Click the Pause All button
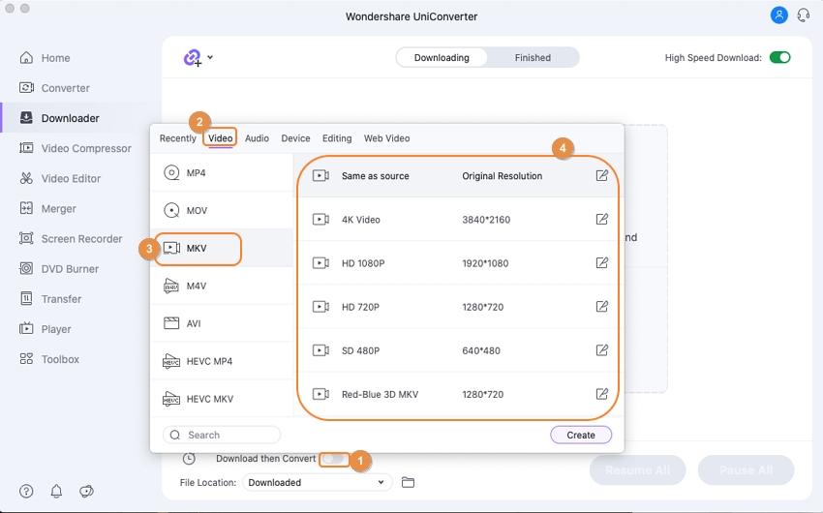823x513 pixels. click(746, 470)
